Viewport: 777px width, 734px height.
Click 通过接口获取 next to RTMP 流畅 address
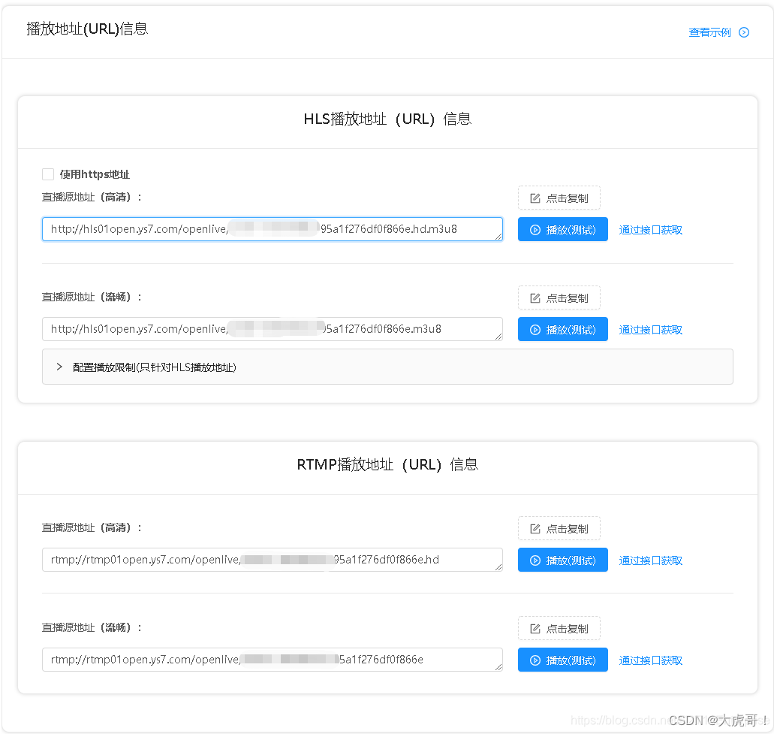pos(650,660)
